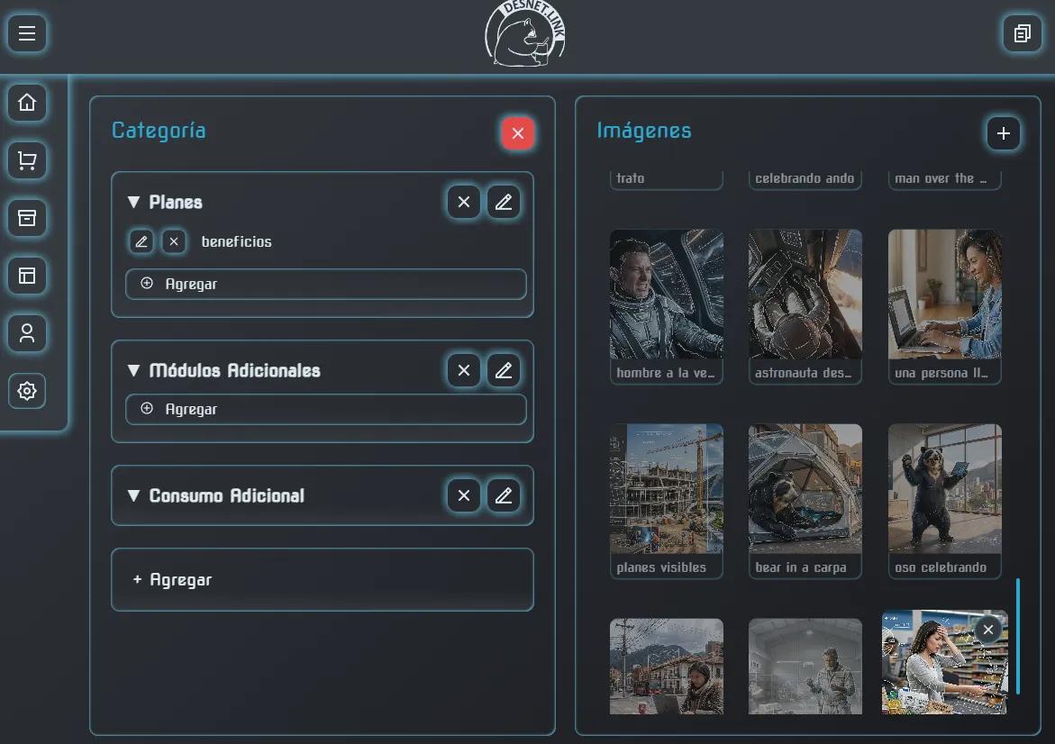Go to Home in sidebar
Screen dimensions: 1055x744
(x=27, y=103)
